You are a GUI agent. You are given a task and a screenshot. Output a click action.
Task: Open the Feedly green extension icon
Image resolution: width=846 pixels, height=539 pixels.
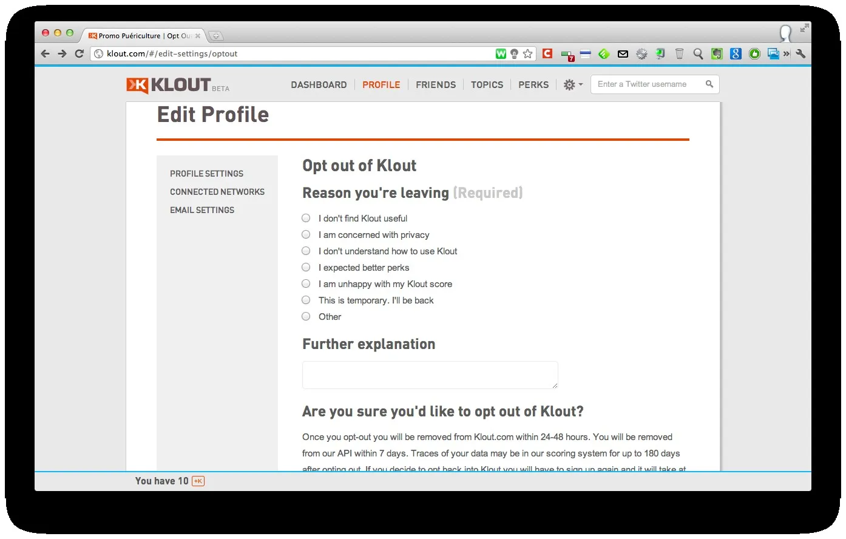[604, 53]
